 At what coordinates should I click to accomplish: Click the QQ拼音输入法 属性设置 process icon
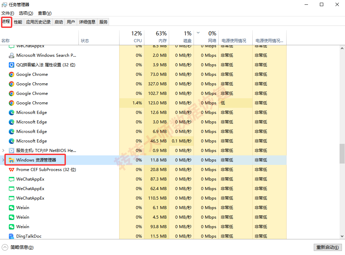[12, 65]
